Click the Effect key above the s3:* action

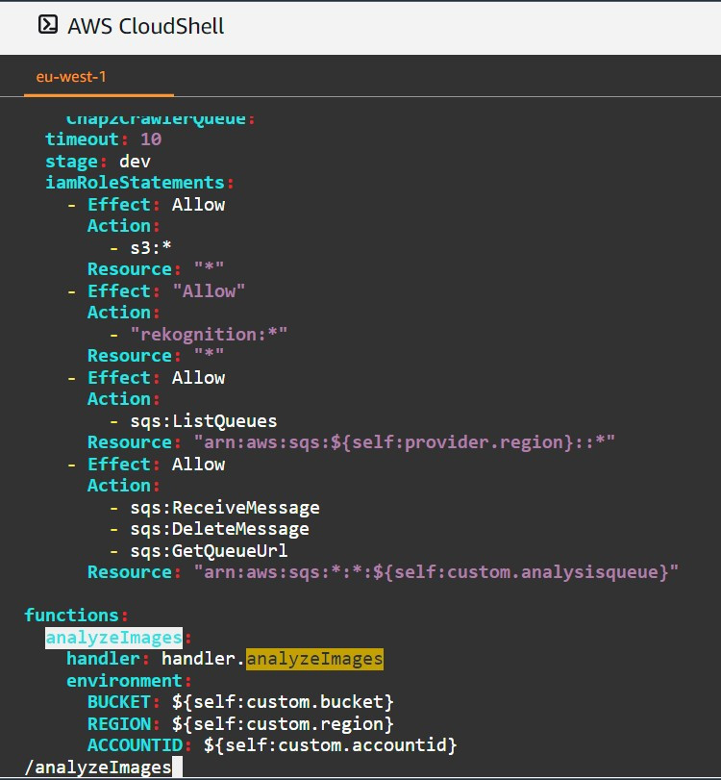point(119,205)
